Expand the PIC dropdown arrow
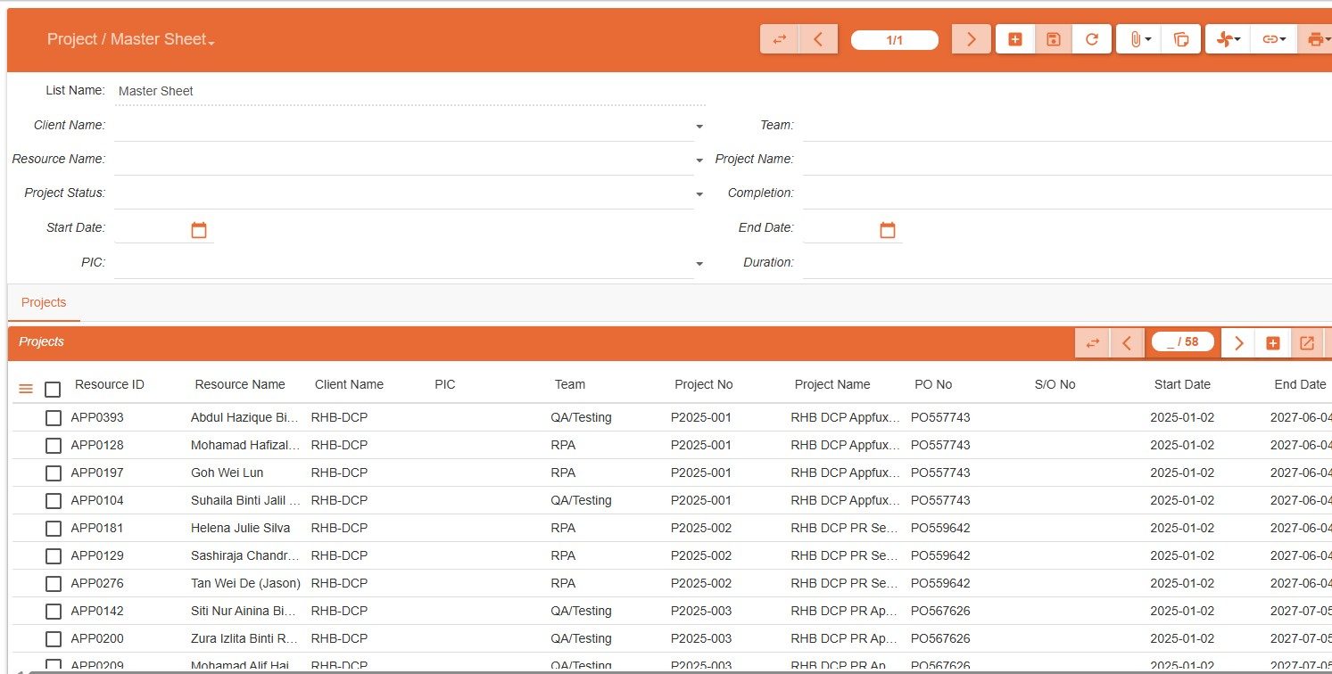Screen dimensions: 1332x674 [699, 264]
